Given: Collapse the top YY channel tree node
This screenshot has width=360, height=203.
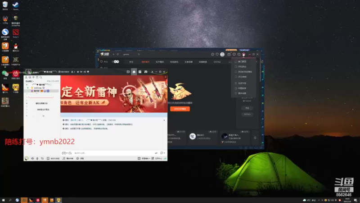Looking at the screenshot, I should click(27, 85).
